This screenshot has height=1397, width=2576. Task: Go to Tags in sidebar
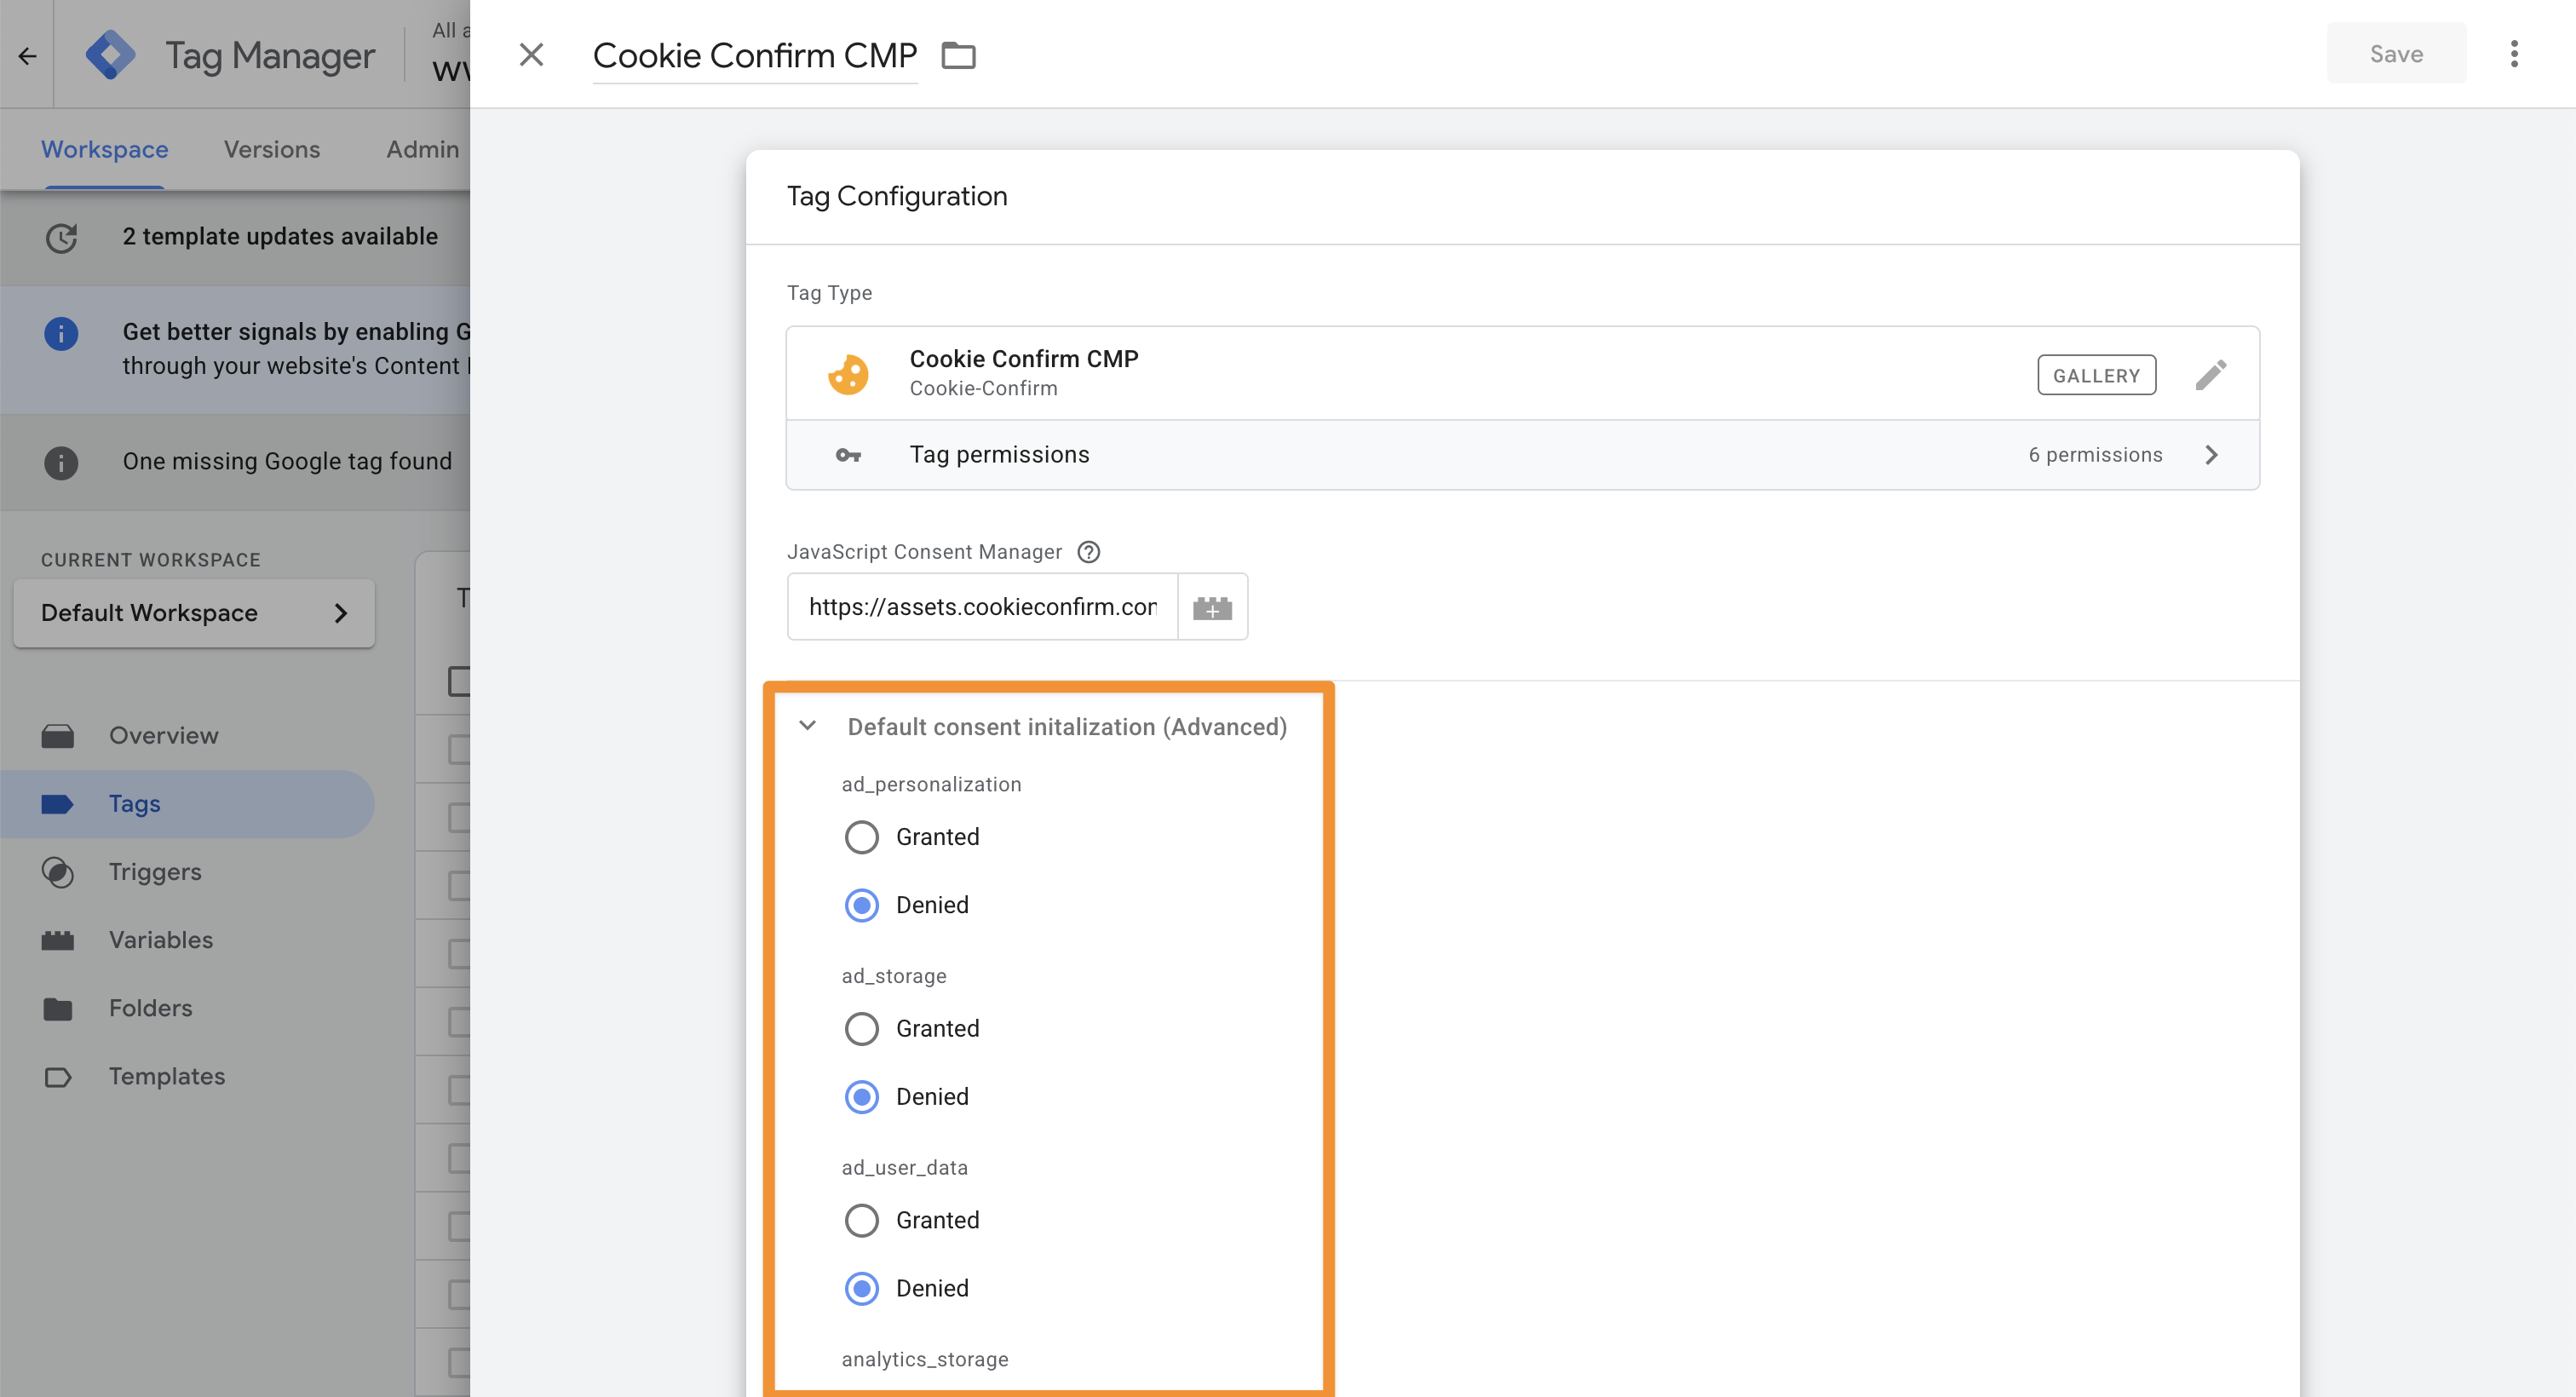tap(188, 804)
